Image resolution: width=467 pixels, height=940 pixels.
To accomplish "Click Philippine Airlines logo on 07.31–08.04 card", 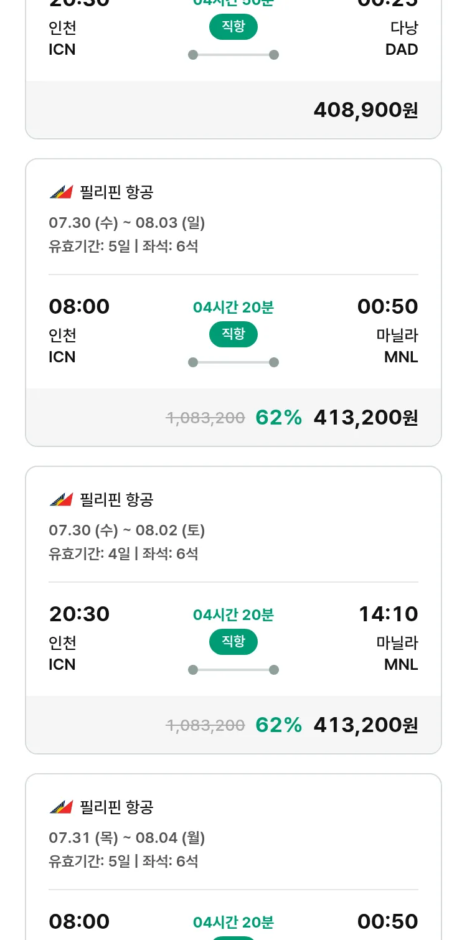I will click(x=61, y=807).
